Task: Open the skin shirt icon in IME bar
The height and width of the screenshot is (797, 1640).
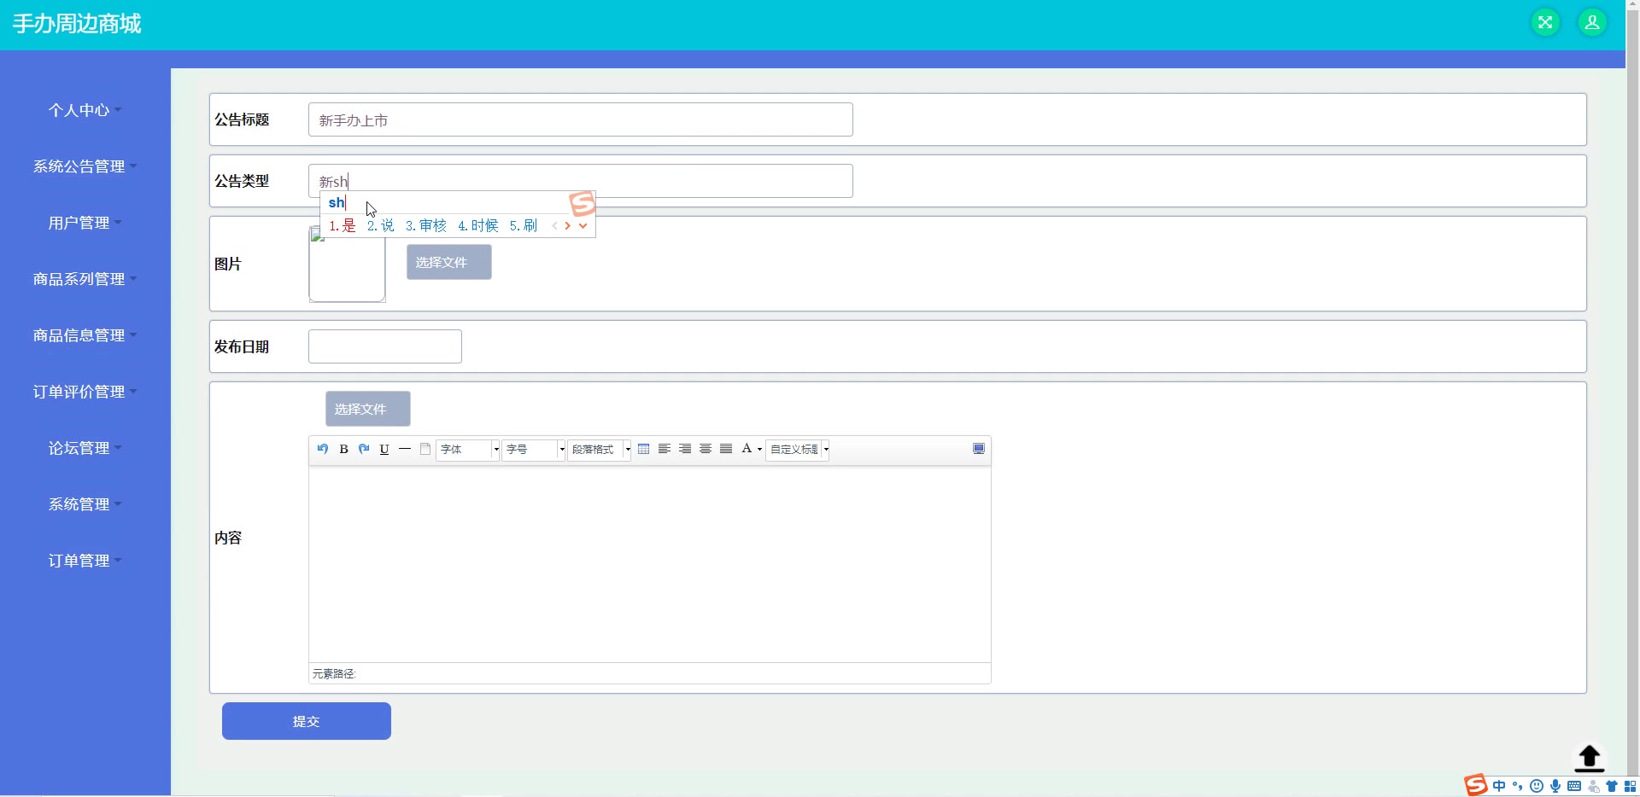Action: point(1612,786)
